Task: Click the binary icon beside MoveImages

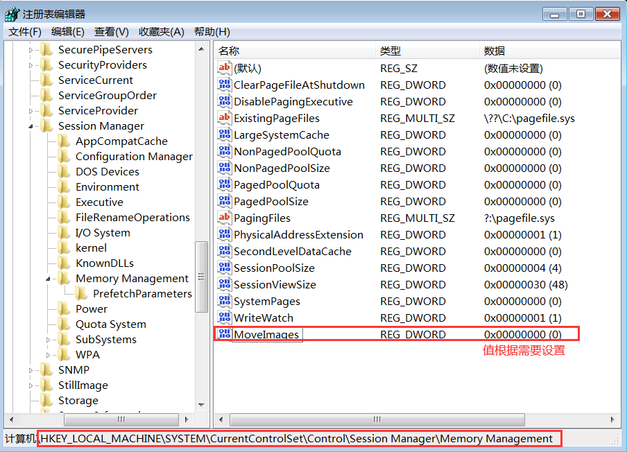Action: pos(224,334)
